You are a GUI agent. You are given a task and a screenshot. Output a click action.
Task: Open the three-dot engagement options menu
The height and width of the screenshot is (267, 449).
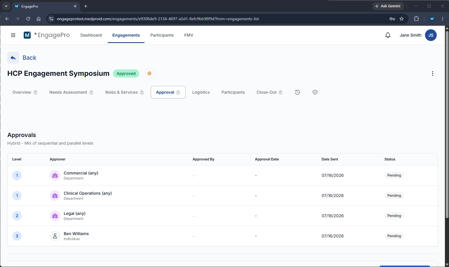click(x=433, y=73)
